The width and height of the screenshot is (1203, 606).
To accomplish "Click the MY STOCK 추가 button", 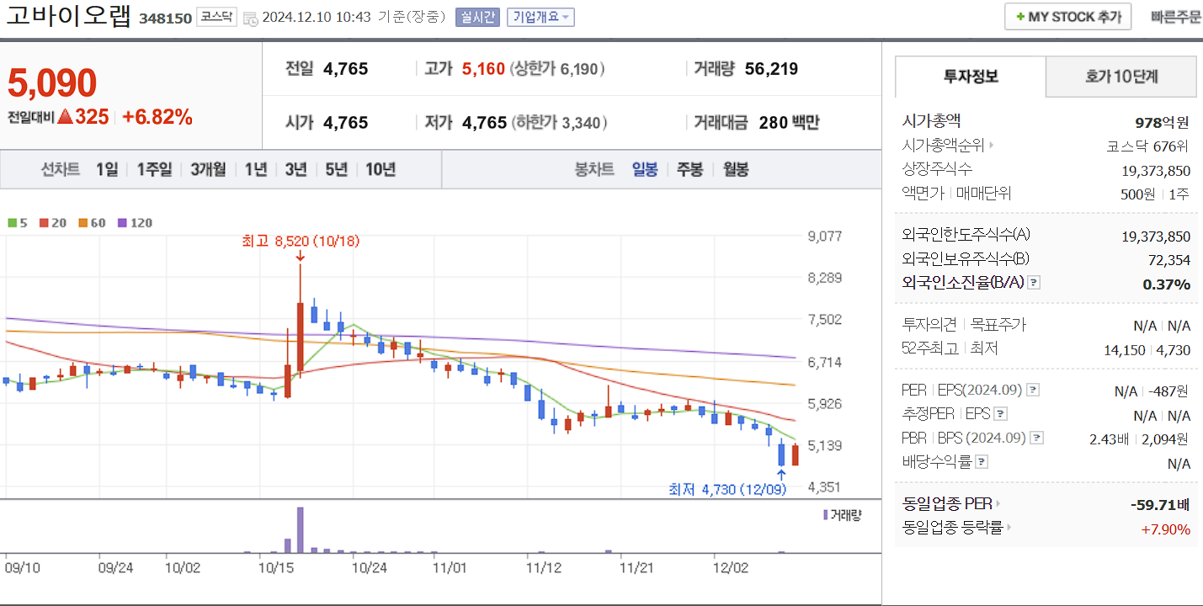I will [1067, 15].
